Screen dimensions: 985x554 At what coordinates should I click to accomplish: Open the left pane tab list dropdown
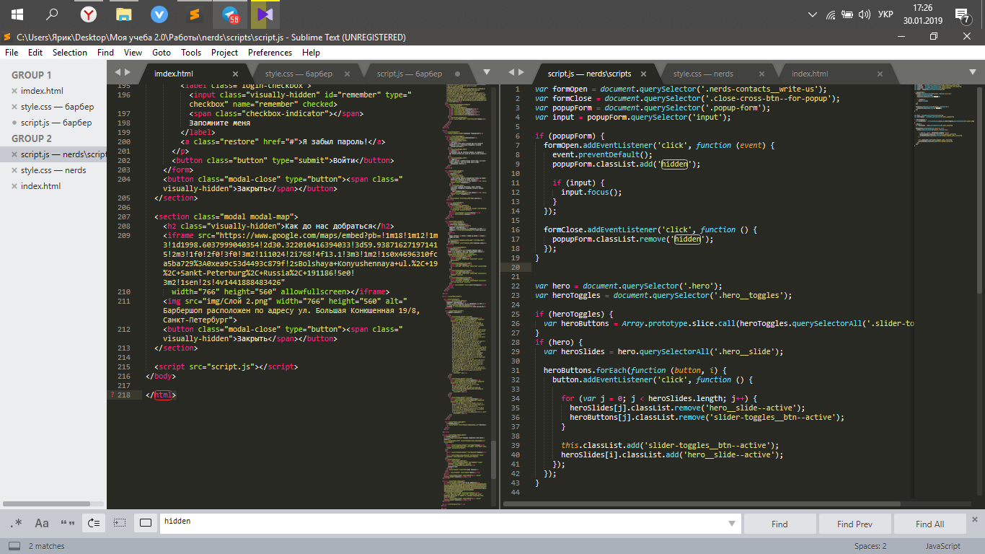[x=486, y=72]
